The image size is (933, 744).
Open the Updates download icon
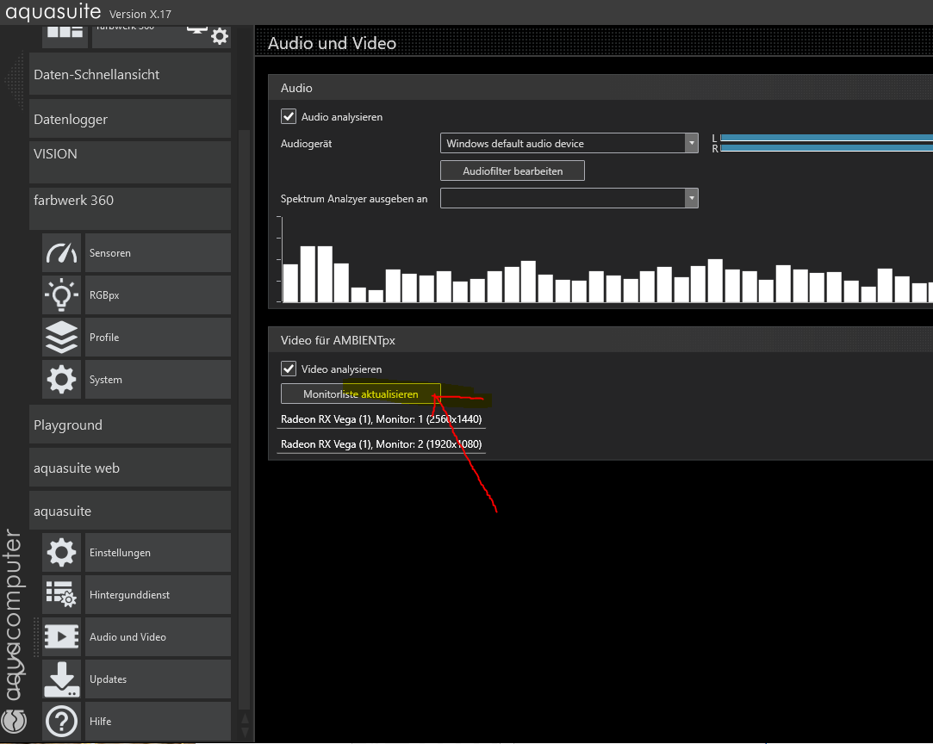(62, 679)
